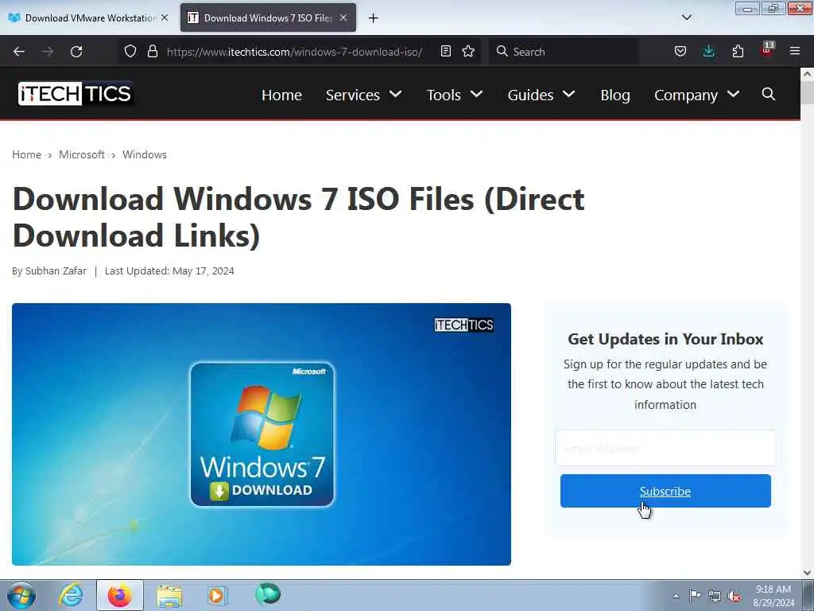814x611 pixels.
Task: Launch Internet Explorer from the taskbar
Action: pos(71,595)
